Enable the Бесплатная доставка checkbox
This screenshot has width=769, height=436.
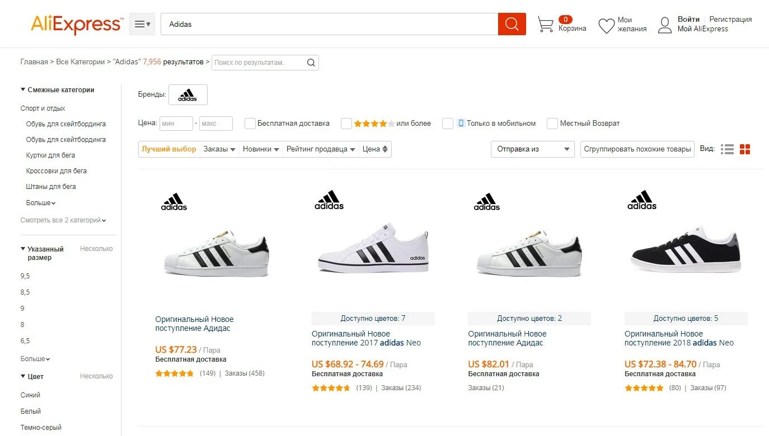(x=250, y=124)
